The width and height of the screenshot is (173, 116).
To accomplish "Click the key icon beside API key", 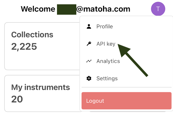I will pos(89,44).
